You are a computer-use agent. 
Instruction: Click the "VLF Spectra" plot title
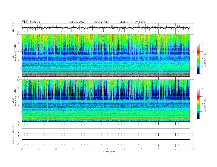pyautogui.click(x=31, y=22)
